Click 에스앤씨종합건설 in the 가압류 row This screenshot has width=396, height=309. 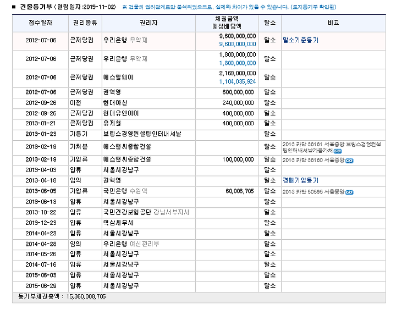(x=127, y=159)
